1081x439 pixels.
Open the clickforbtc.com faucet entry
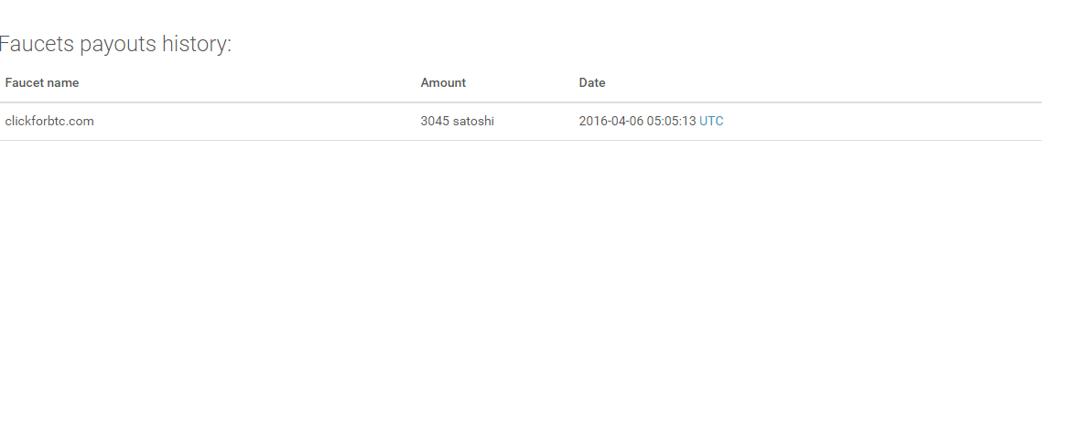coord(49,122)
